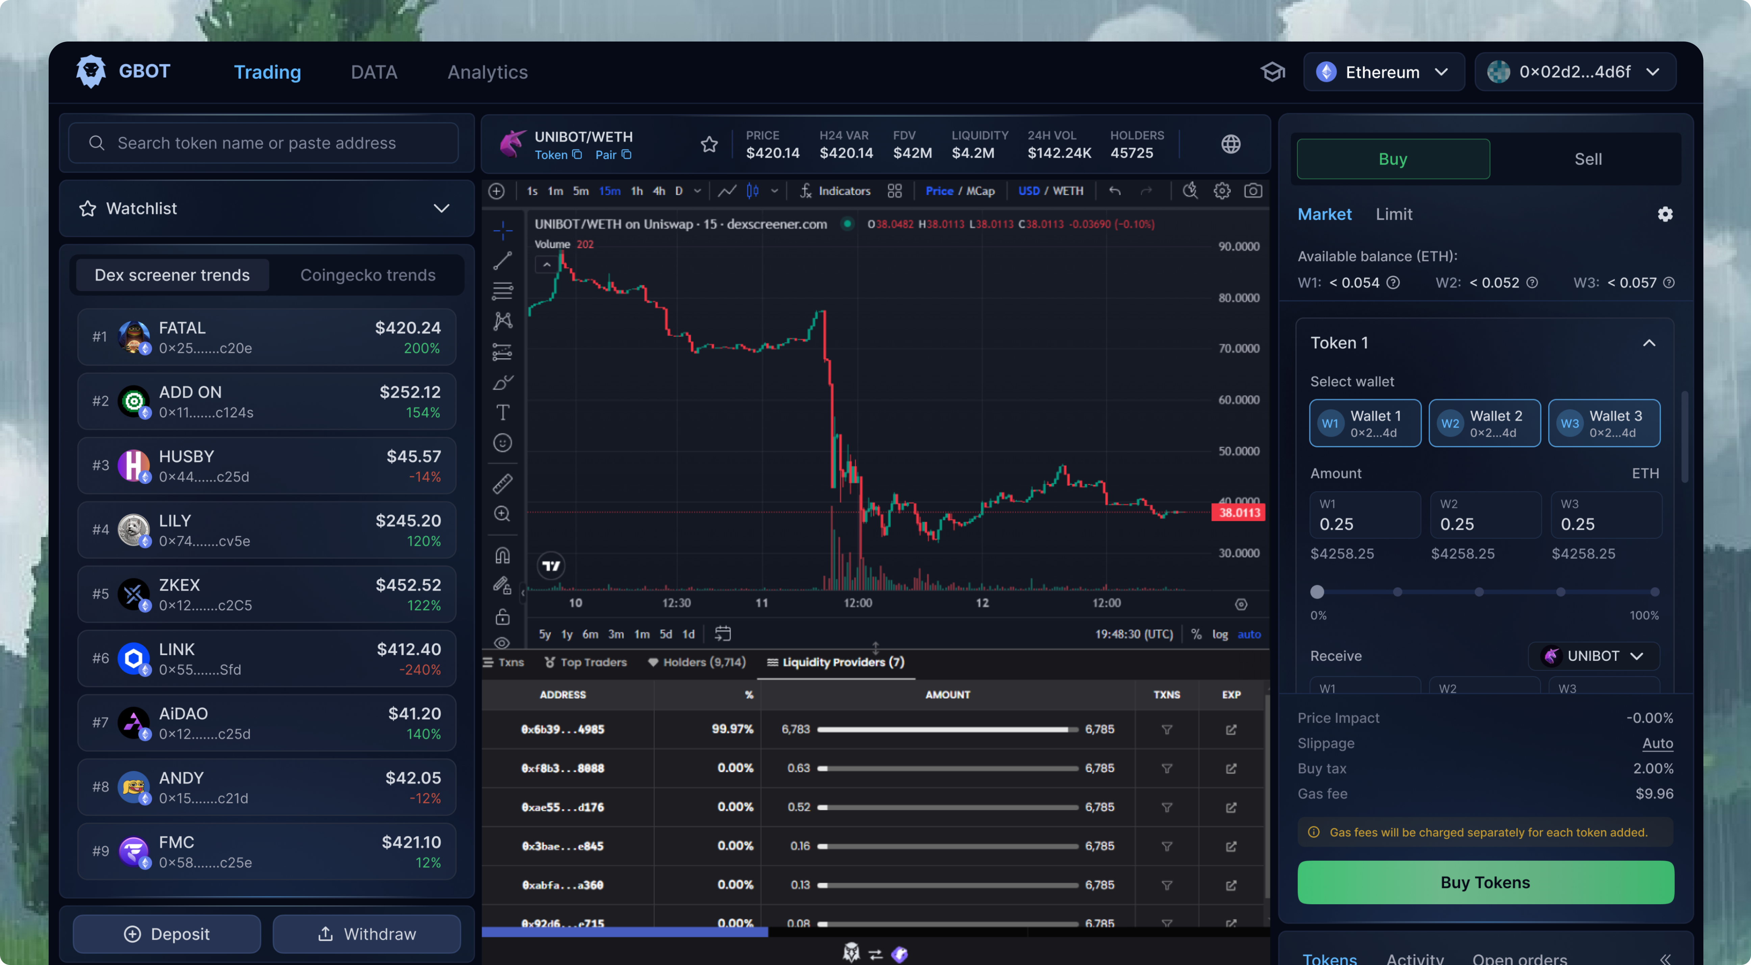Toggle auto scale on chart

coord(1249,634)
